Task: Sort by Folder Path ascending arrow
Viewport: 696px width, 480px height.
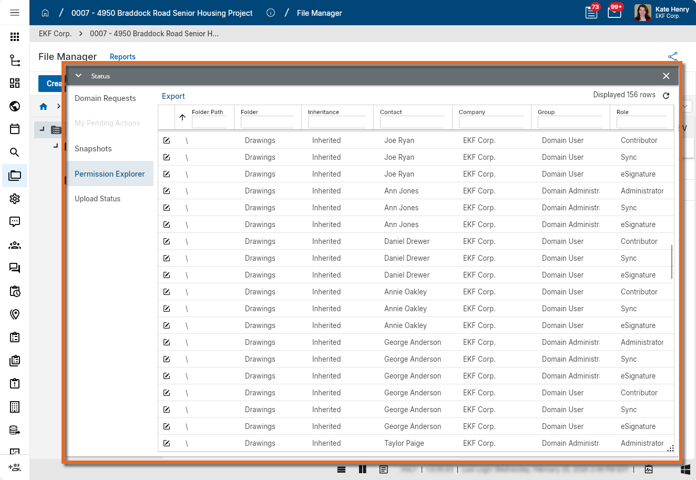Action: pos(182,117)
